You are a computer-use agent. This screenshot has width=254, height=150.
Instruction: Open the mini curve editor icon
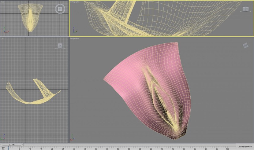(3, 148)
